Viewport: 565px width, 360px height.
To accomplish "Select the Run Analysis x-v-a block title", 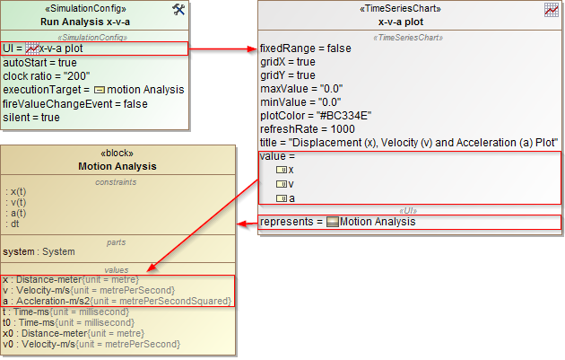I will pyautogui.click(x=93, y=20).
